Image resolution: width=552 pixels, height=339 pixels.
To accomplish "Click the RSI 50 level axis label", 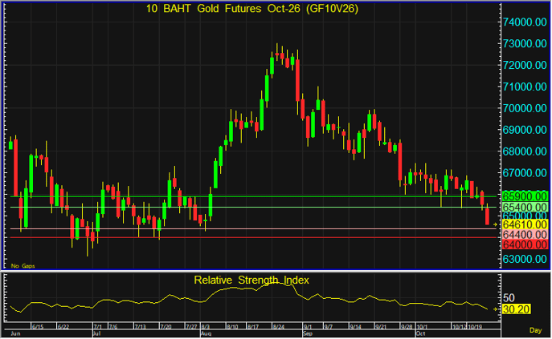I will pyautogui.click(x=509, y=298).
